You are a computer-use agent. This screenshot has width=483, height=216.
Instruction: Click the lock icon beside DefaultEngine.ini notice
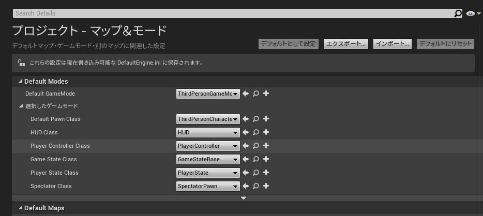(21, 63)
